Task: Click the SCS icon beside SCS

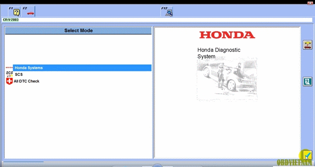Action: pyautogui.click(x=9, y=74)
